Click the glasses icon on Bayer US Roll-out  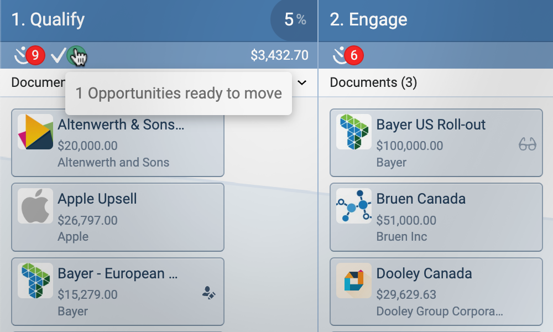tap(528, 145)
